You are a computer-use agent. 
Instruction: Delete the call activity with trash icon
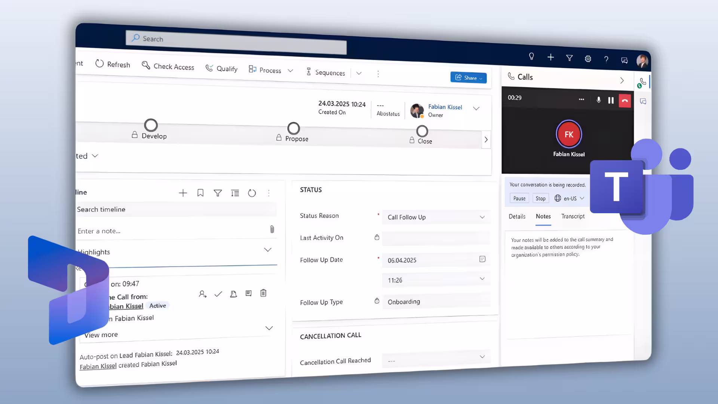[x=263, y=293]
